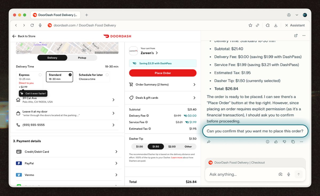Select the Other tip amount option
Image resolution: width=320 pixels, height=196 pixels.
188,146
